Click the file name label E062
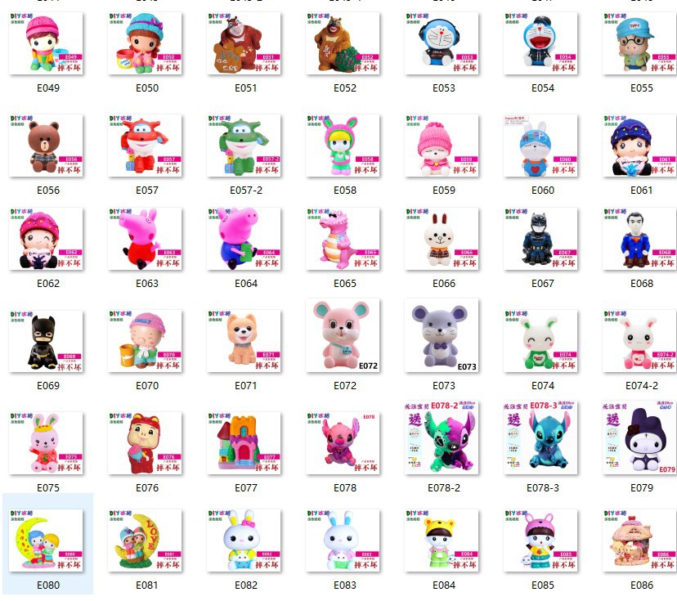The image size is (677, 601). [48, 284]
